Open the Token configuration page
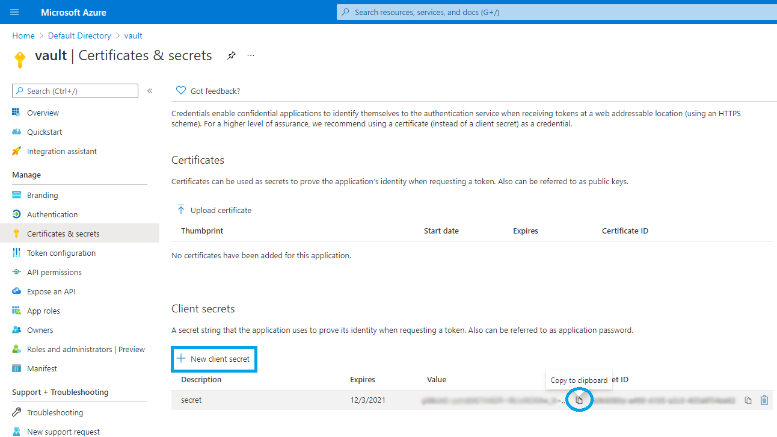The height and width of the screenshot is (437, 777). tap(61, 253)
